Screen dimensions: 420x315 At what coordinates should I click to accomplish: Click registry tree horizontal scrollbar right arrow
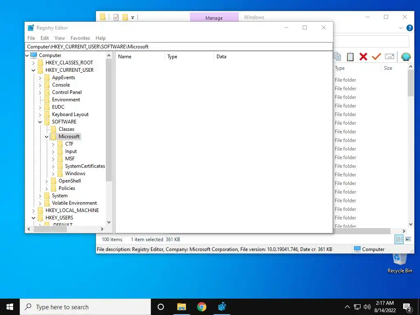(102, 229)
